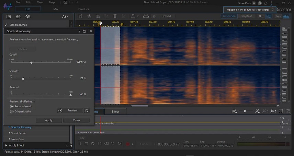The height and width of the screenshot is (156, 294).
Task: Click the Cutoff frequency slider handle
Action: tap(31, 62)
